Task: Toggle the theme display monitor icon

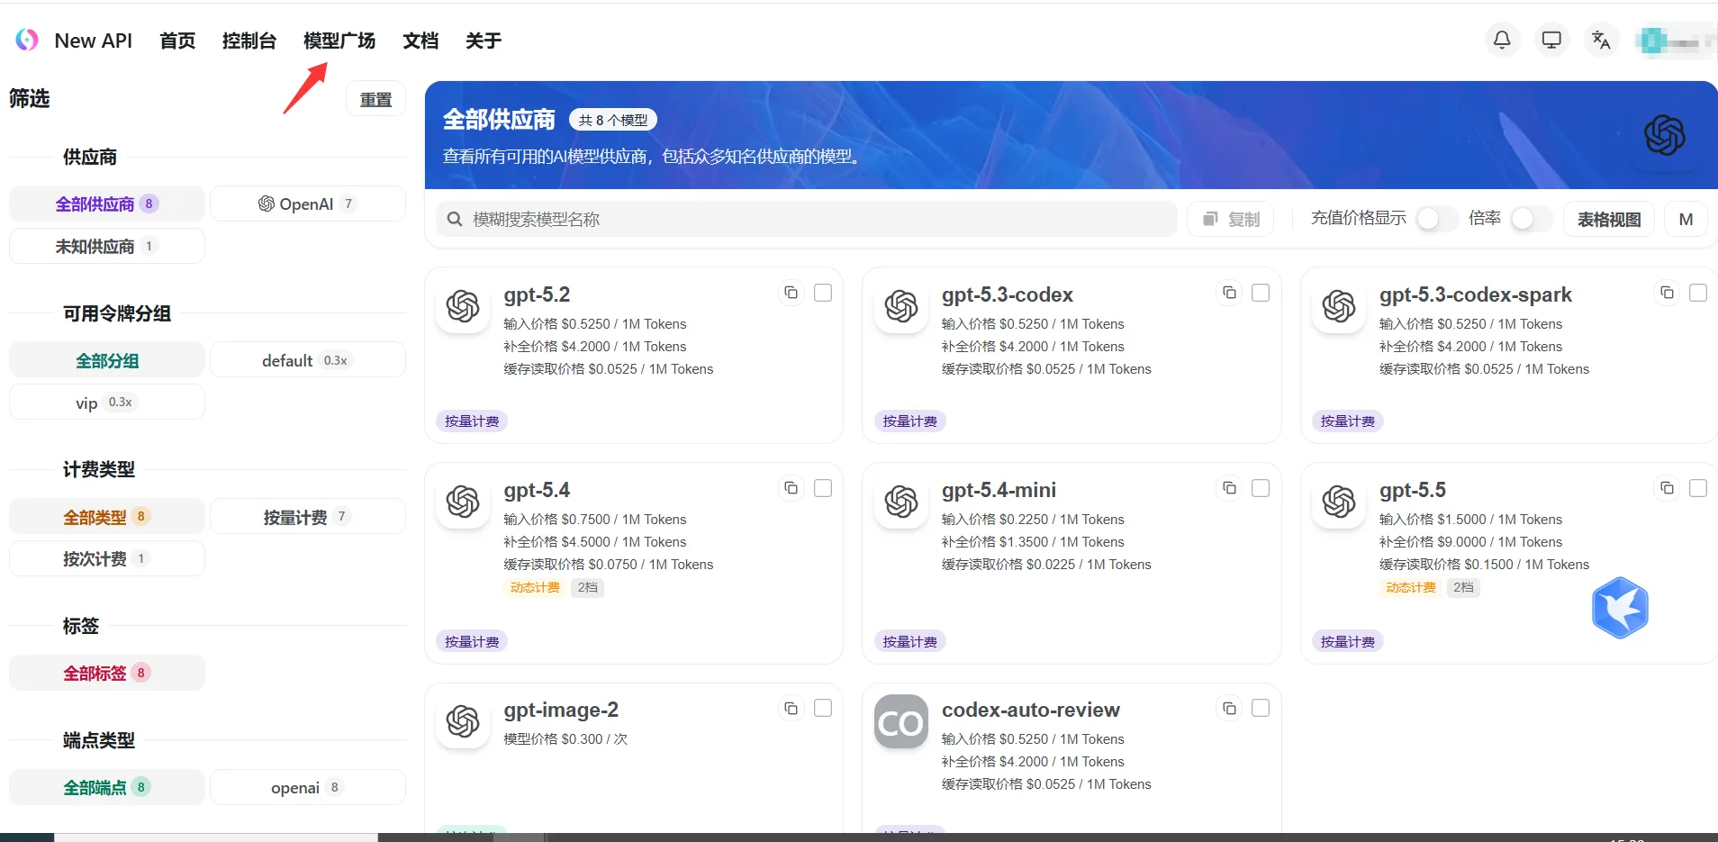Action: (1551, 40)
